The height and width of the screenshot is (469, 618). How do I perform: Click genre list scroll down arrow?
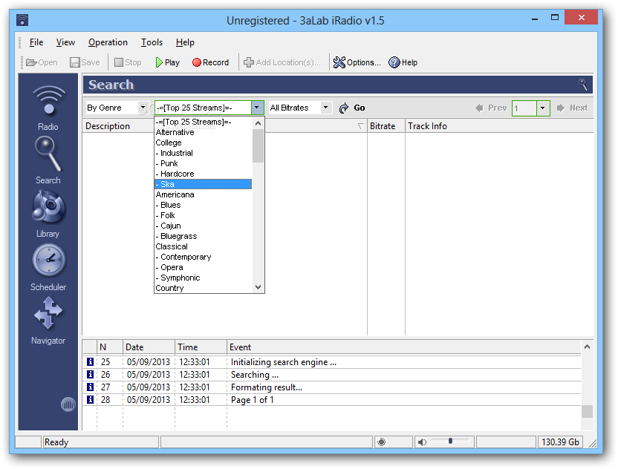click(x=258, y=287)
